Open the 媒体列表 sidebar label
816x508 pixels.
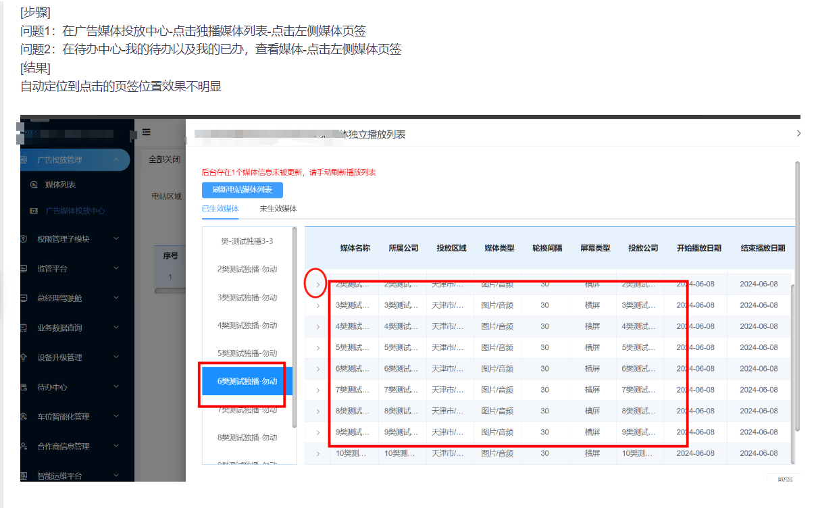click(x=60, y=184)
